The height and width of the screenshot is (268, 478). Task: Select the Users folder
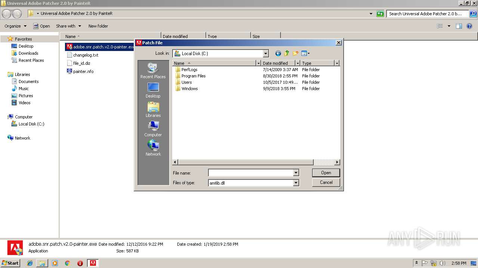[183, 82]
